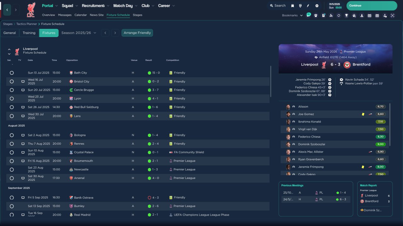This screenshot has width=403, height=226.
Task: Select the Cercle Brugge fixture radio button
Action: [x=12, y=90]
